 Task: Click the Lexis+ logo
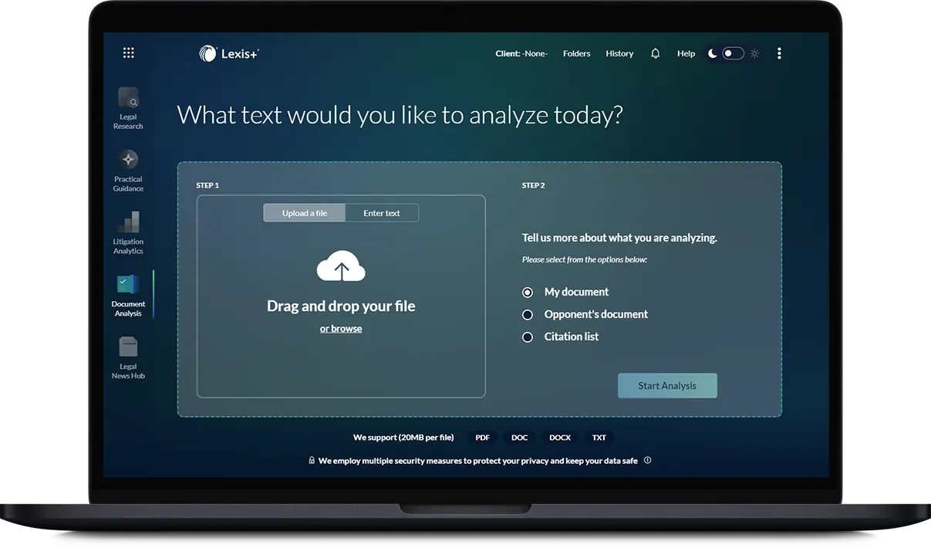[x=229, y=53]
